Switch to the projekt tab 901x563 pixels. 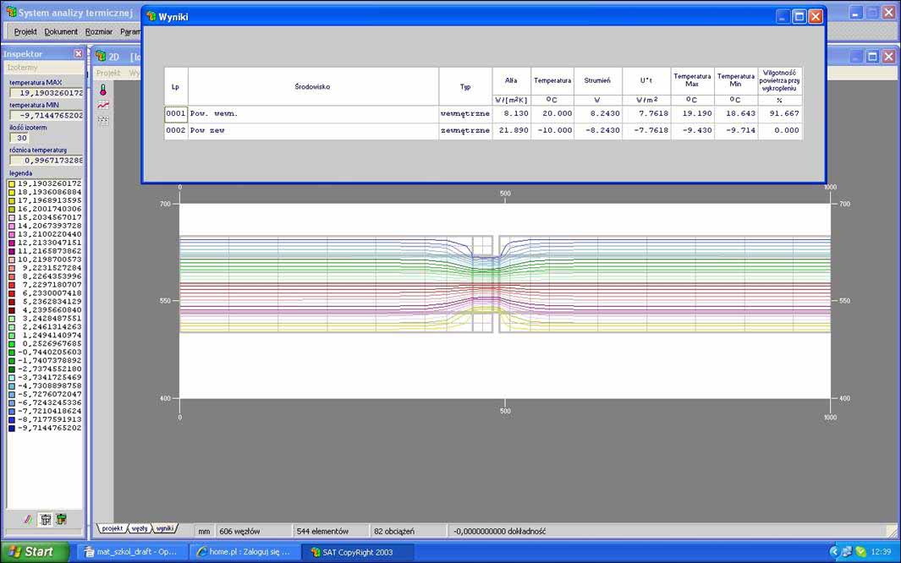pyautogui.click(x=113, y=528)
